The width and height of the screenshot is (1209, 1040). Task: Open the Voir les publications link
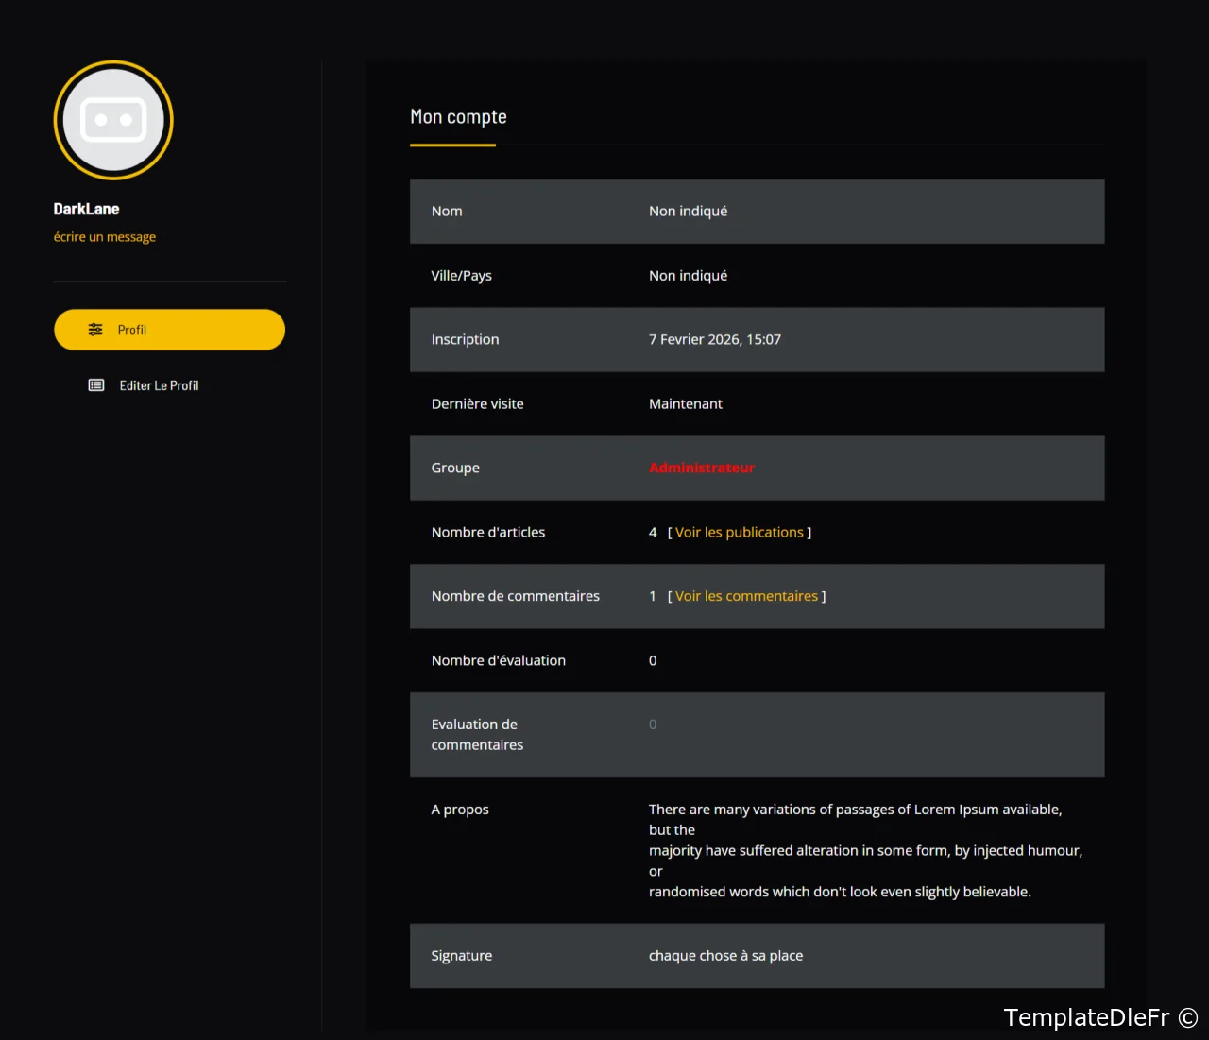739,532
